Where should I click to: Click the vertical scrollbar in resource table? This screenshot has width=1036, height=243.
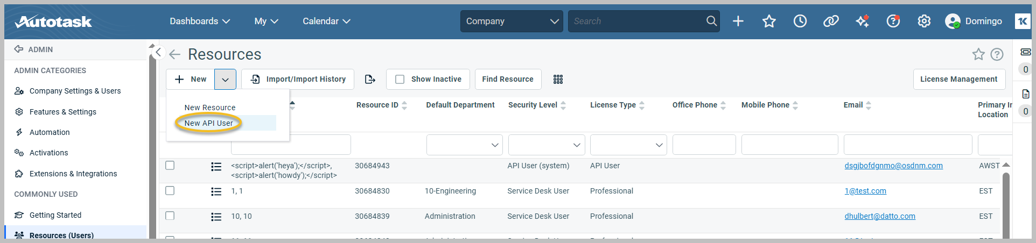(x=1005, y=204)
